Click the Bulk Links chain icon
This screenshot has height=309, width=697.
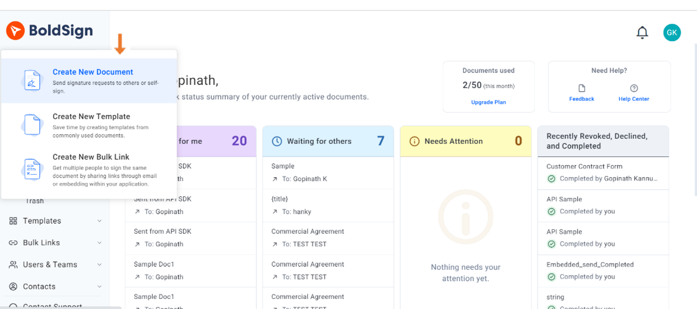click(x=13, y=243)
